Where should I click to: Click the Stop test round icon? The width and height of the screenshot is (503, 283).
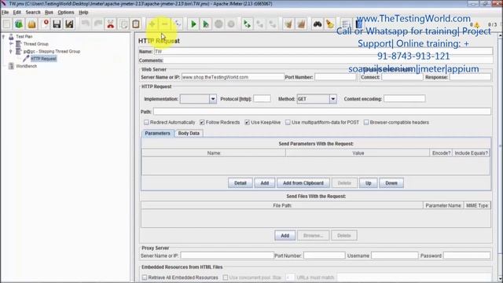tap(218, 24)
